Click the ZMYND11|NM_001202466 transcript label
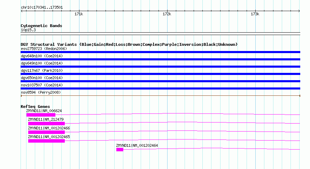The height and width of the screenshot is (169, 310). click(x=49, y=128)
